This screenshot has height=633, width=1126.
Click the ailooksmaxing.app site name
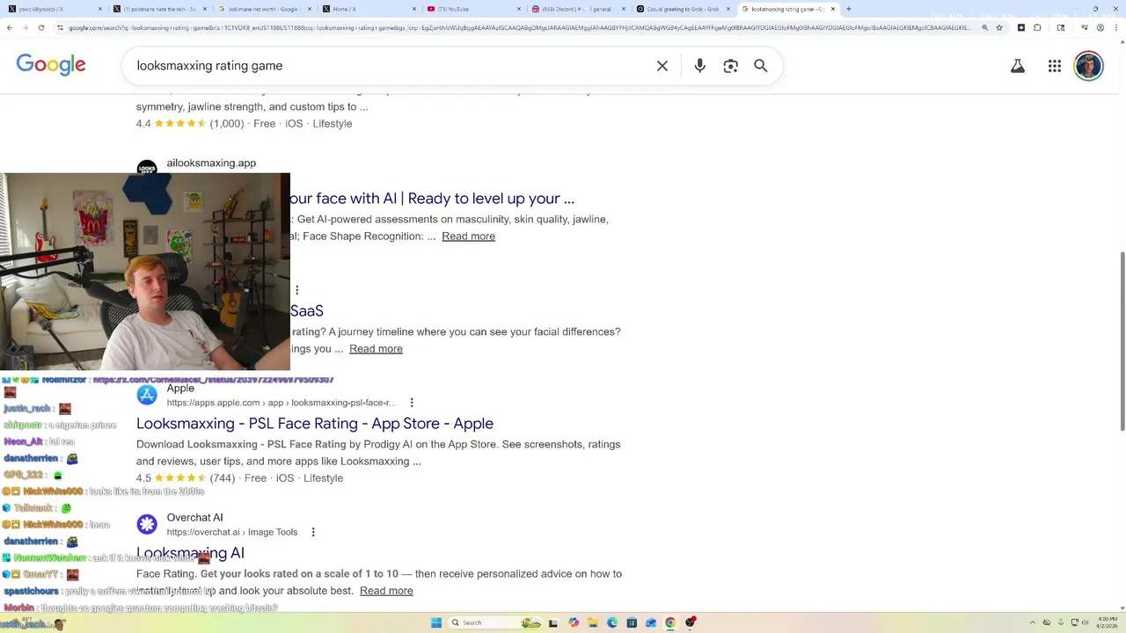[211, 163]
